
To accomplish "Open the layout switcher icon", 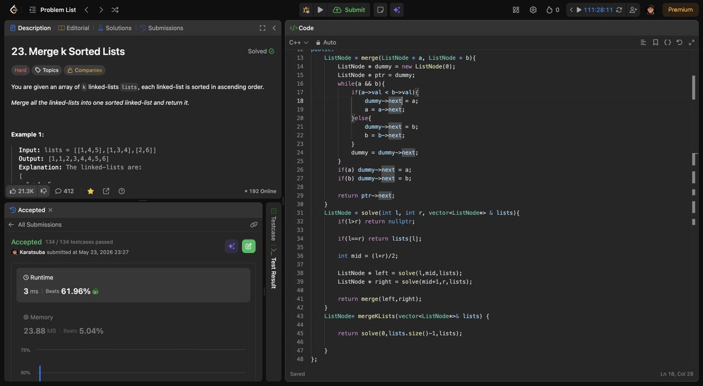I will [x=516, y=9].
